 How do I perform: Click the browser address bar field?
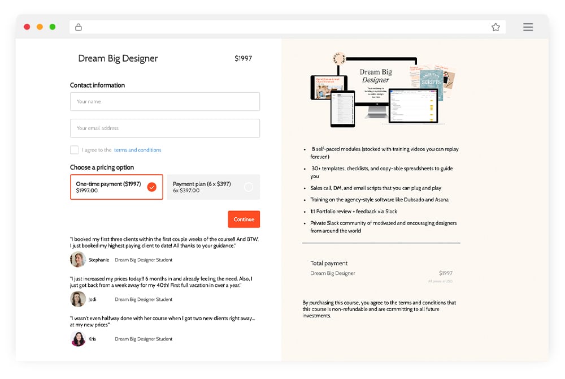coord(287,27)
